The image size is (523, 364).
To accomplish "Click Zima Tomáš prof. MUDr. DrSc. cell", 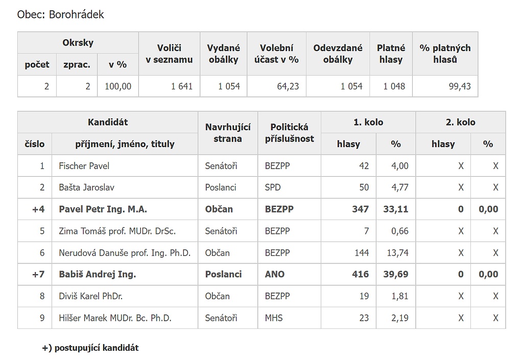I will (x=125, y=231).
